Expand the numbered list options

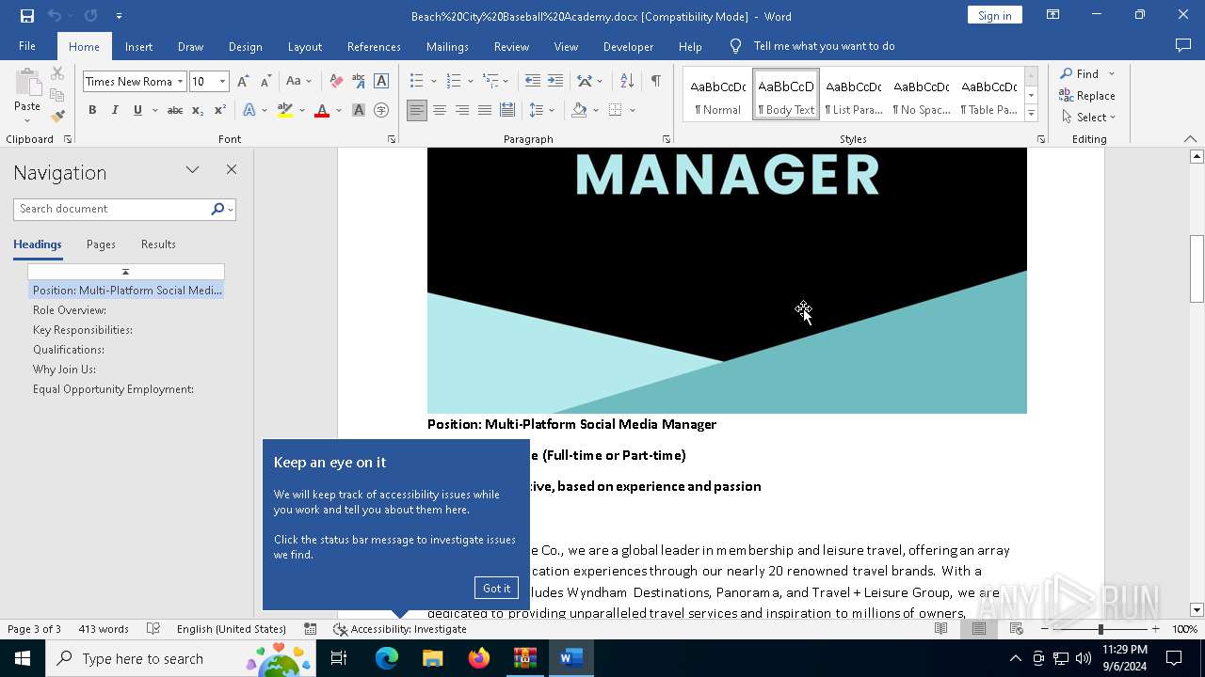(470, 82)
